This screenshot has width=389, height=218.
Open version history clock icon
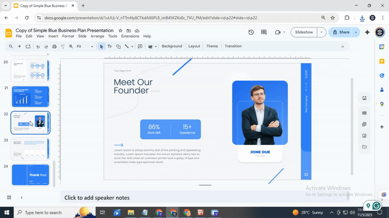click(x=251, y=33)
